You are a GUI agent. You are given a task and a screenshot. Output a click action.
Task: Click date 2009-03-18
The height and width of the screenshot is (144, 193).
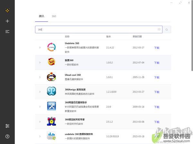point(138,107)
